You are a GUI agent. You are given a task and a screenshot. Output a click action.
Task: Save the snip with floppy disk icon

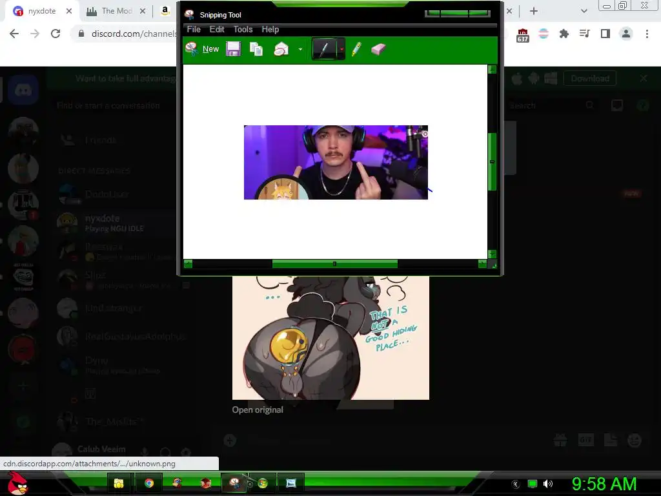pos(233,49)
